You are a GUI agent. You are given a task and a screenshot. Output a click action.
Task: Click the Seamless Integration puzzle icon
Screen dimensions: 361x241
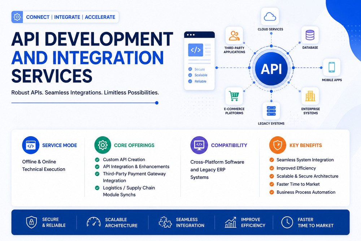(x=165, y=222)
